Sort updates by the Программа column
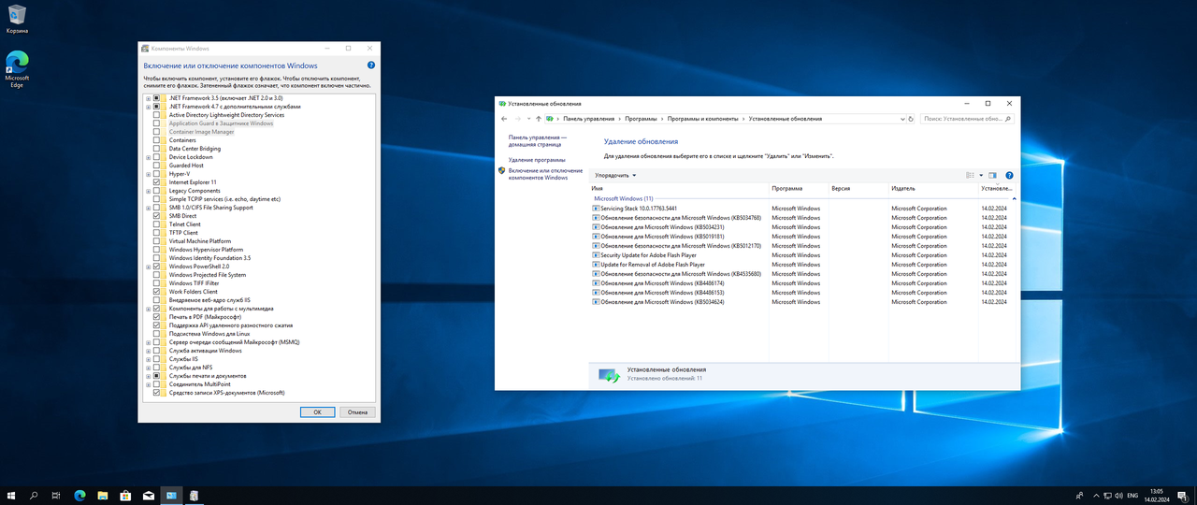The image size is (1197, 505). click(800, 188)
